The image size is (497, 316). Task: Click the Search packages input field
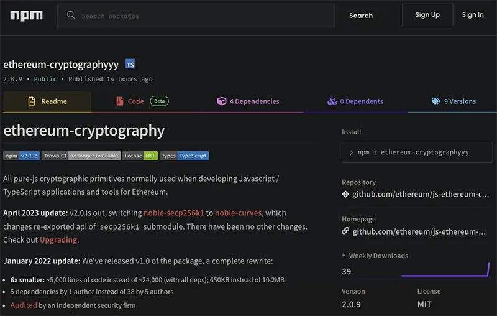(x=196, y=16)
